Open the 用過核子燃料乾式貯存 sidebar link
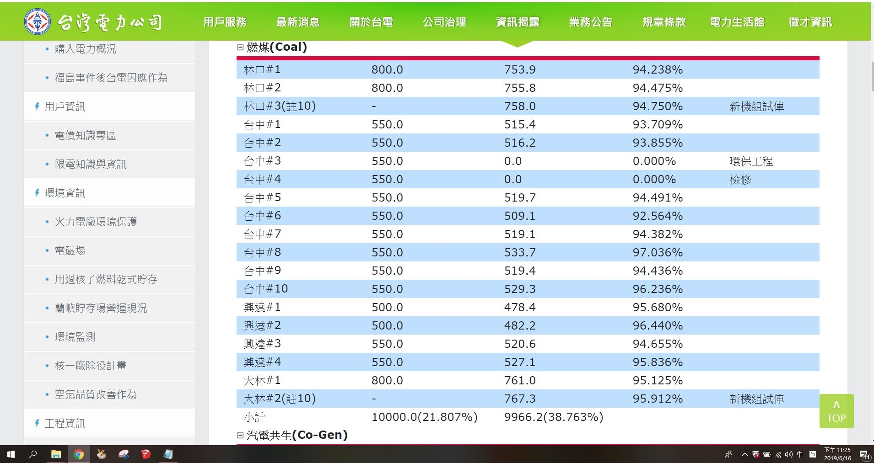The width and height of the screenshot is (874, 463). (x=106, y=279)
